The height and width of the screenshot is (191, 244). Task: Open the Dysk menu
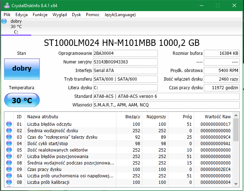[76, 15]
